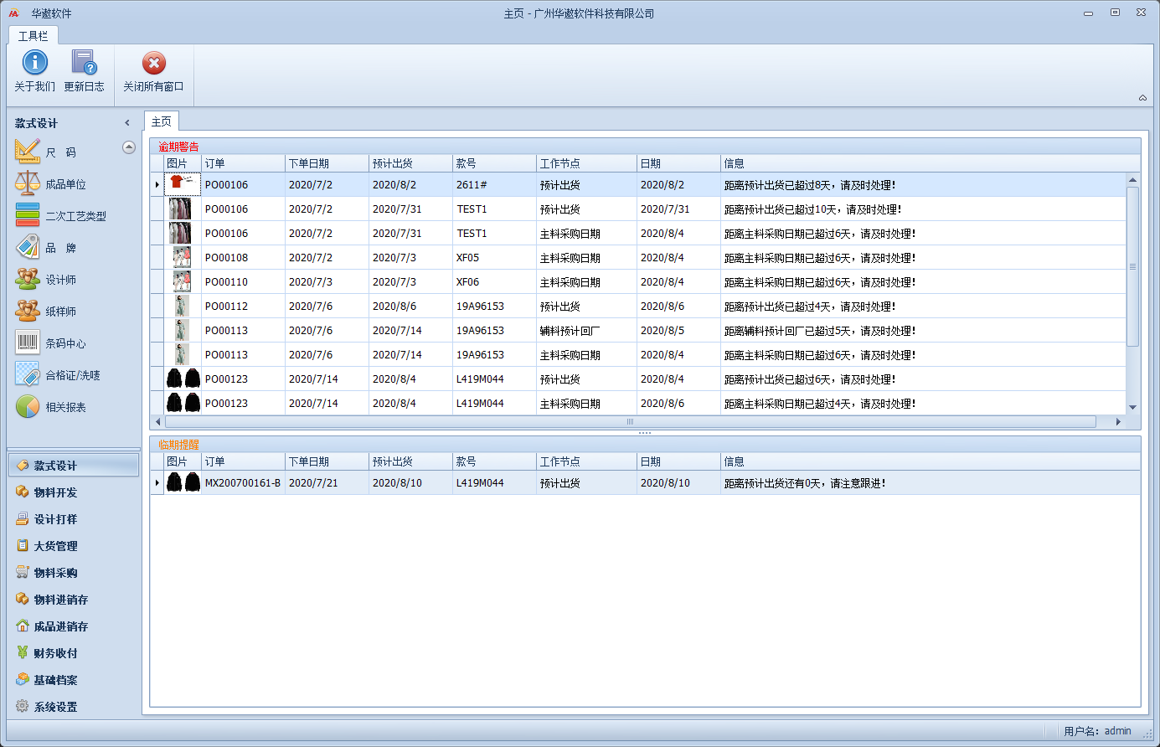Open the 尺码 ruler icon
The width and height of the screenshot is (1160, 747).
point(28,152)
